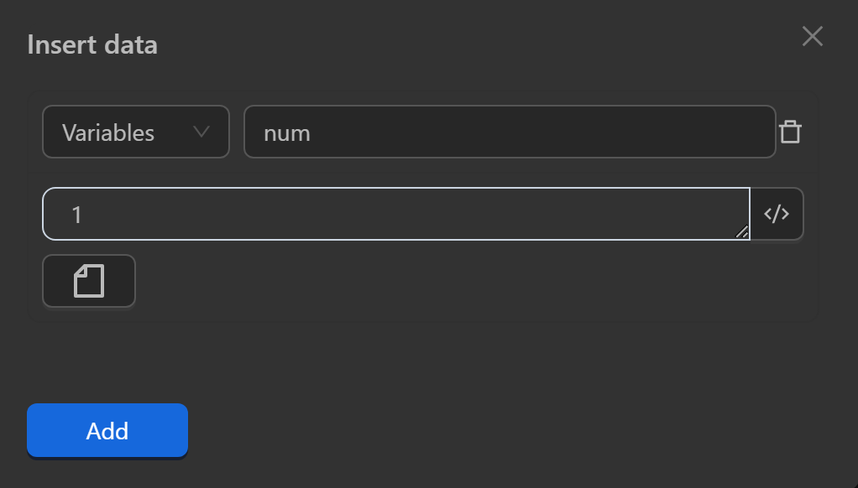858x488 pixels.
Task: Click the textarea resize handle
Action: coord(742,233)
